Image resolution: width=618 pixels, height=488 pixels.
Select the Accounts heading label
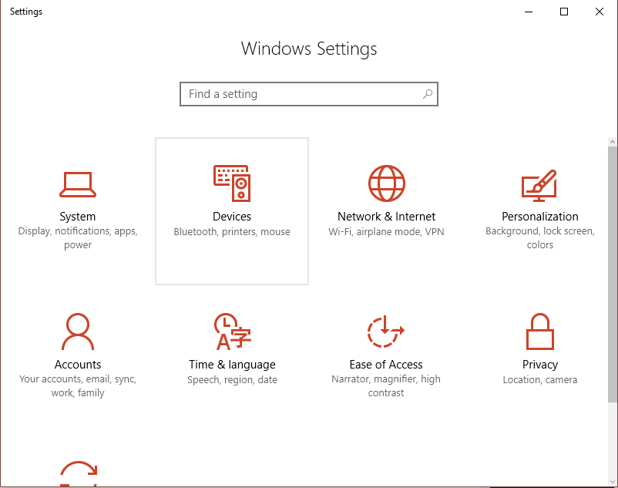tap(78, 365)
